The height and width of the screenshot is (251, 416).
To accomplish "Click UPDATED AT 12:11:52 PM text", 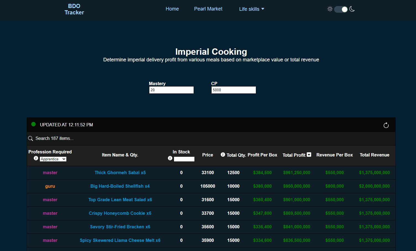I will tap(66, 125).
